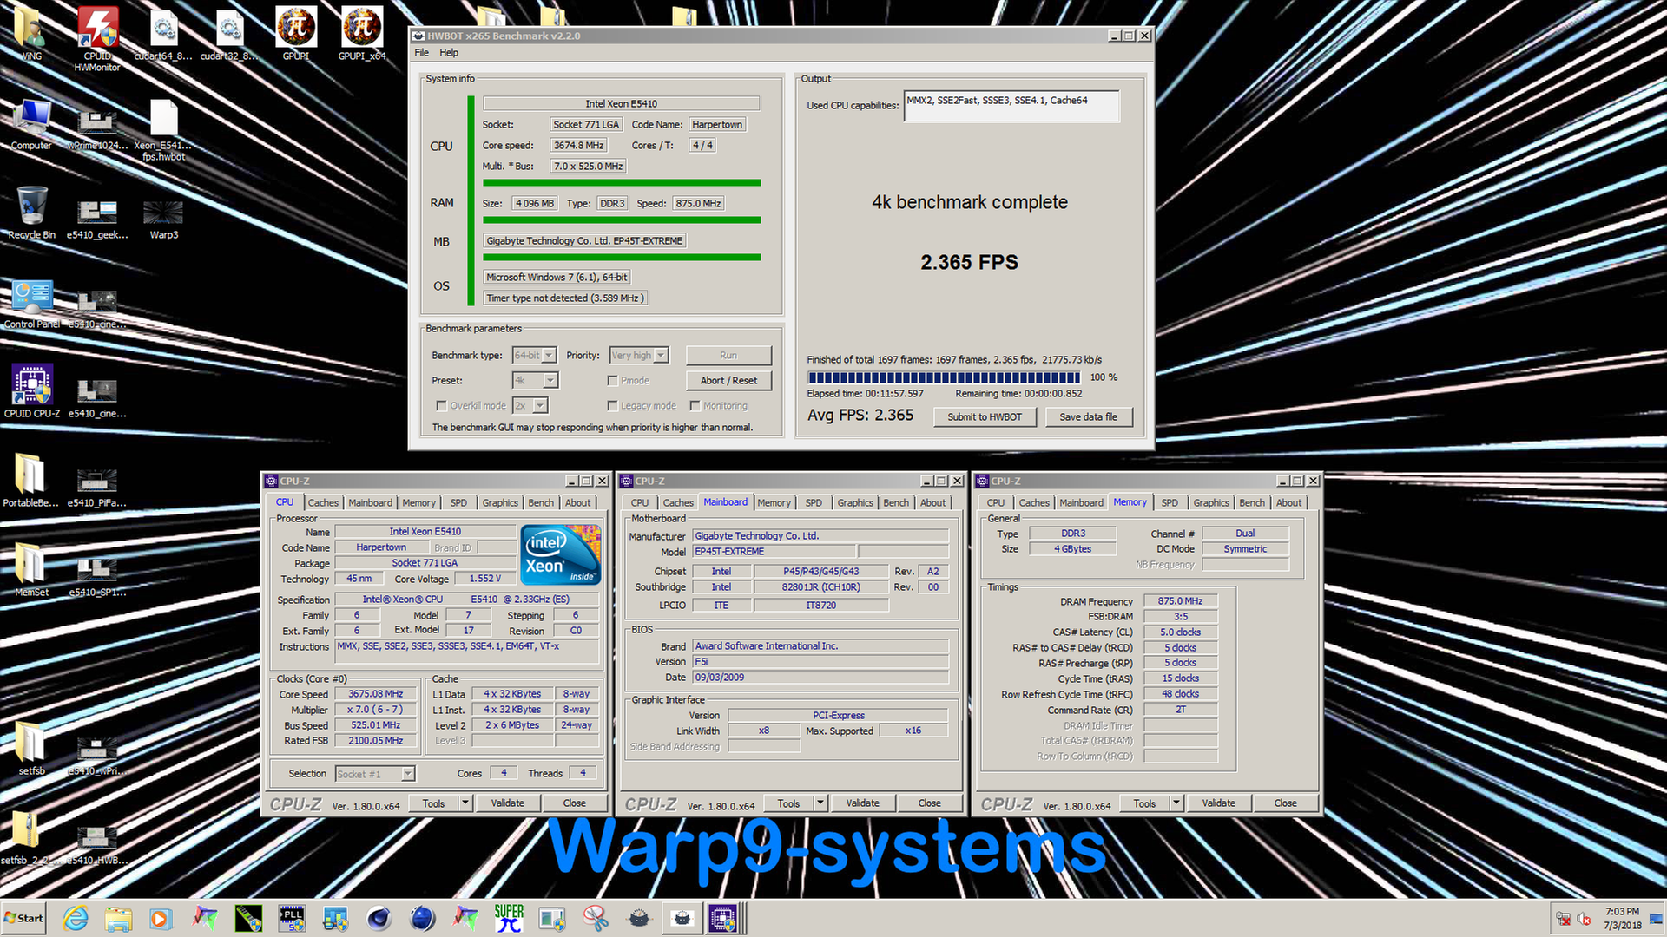The image size is (1667, 937).
Task: Expand Tools arrow in CPU-Z Motherboard window
Action: tap(820, 803)
